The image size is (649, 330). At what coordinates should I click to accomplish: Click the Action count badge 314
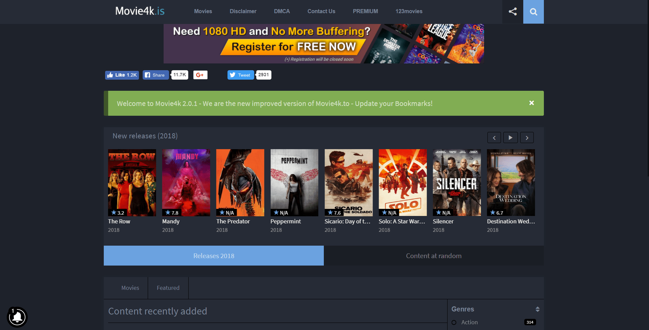(x=530, y=322)
